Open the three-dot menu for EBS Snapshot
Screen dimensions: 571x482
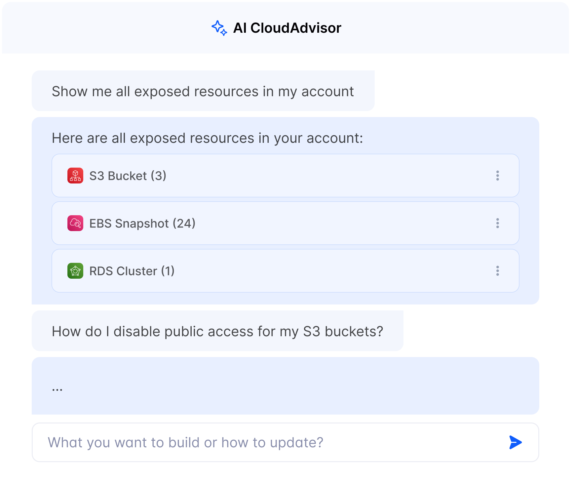coord(497,223)
